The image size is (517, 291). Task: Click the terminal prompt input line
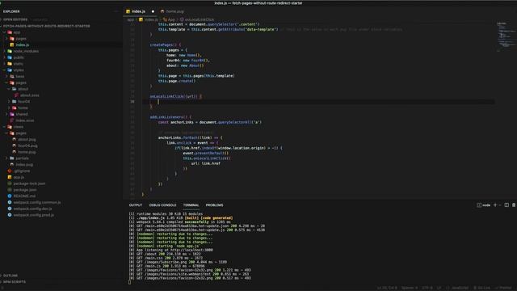pos(129,282)
